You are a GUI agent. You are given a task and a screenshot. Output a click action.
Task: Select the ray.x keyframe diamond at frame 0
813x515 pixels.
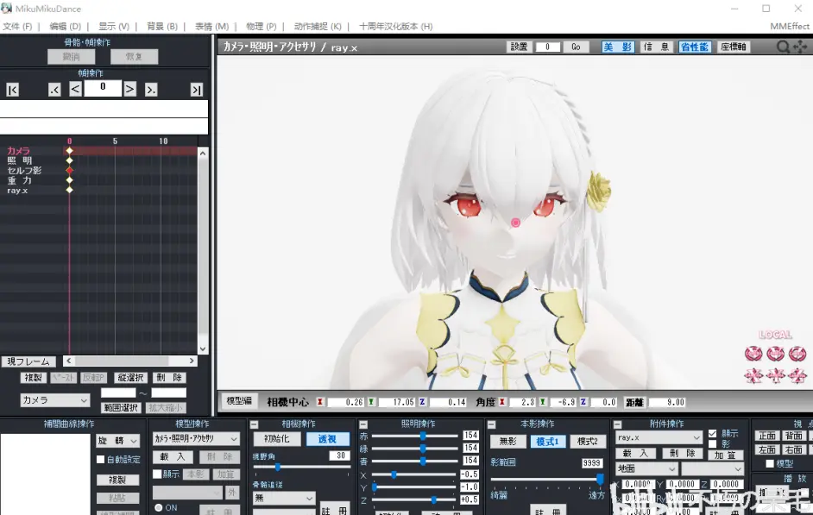(x=70, y=190)
